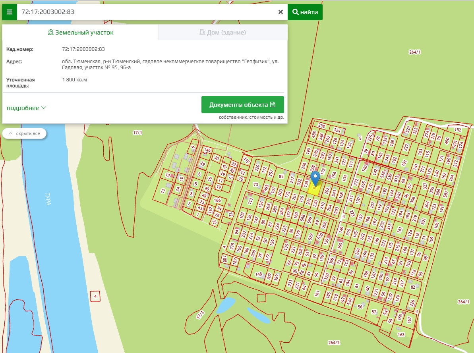This screenshot has height=353, width=474.
Task: Focus the cadastral number search input
Action: tap(147, 12)
